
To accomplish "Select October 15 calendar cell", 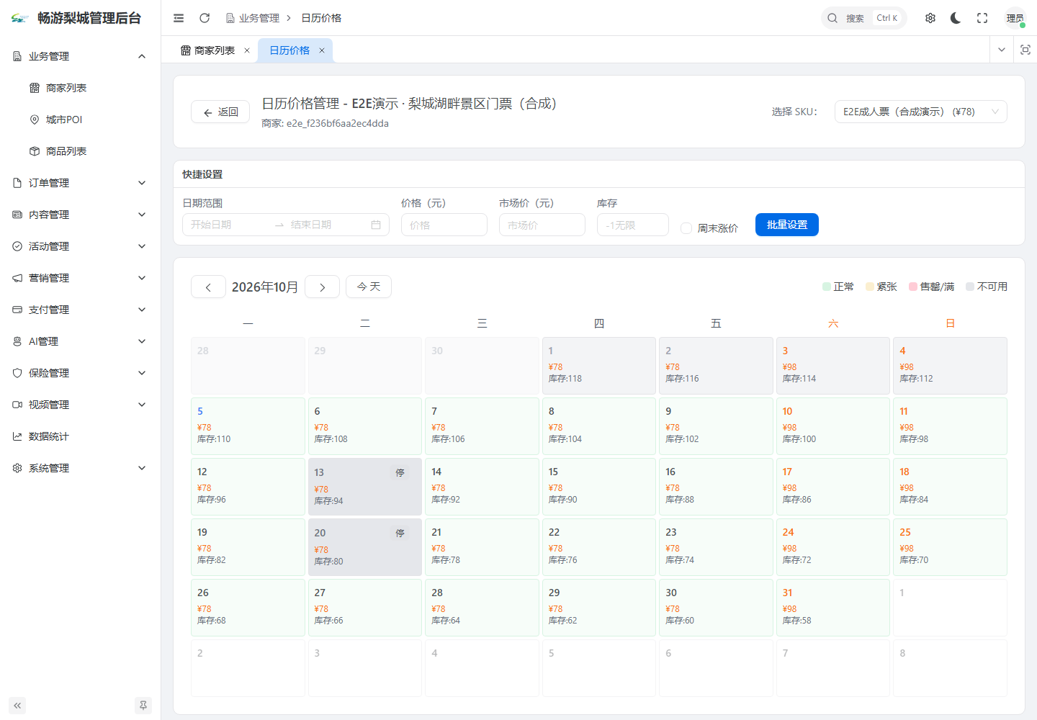I will point(599,487).
